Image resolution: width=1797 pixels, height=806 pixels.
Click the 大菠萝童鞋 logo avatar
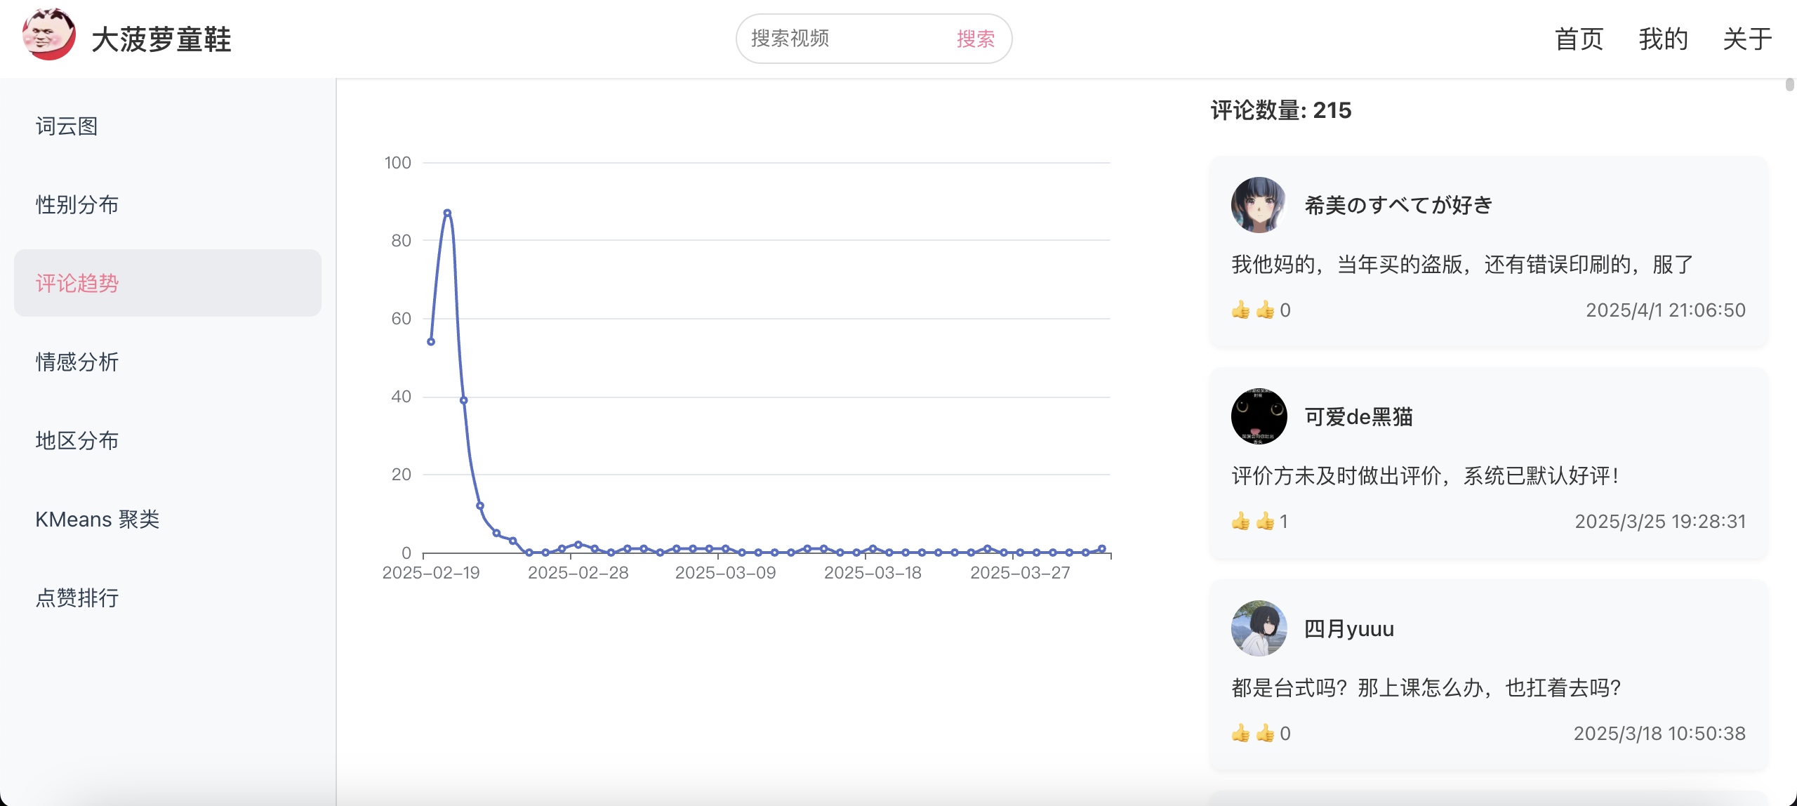coord(48,35)
